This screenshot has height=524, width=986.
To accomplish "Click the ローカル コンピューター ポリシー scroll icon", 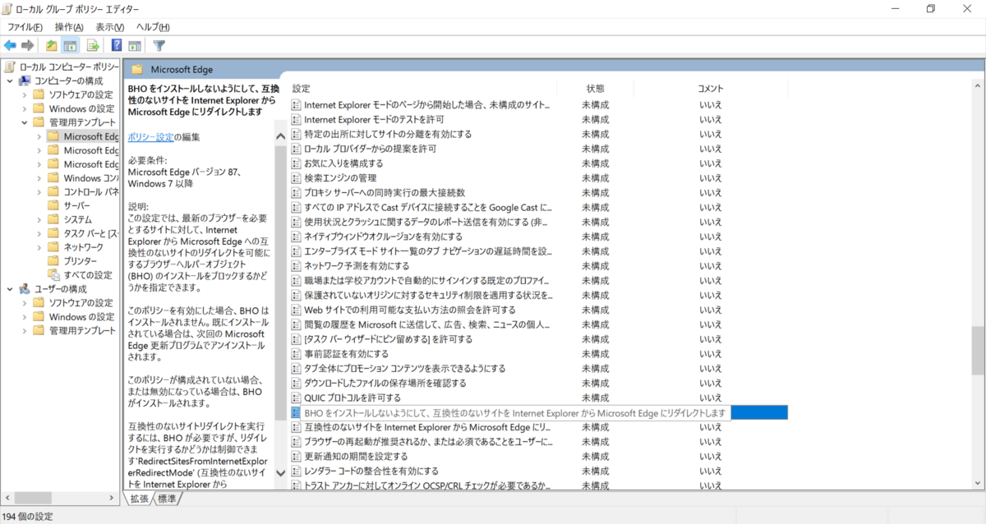I will 10,67.
